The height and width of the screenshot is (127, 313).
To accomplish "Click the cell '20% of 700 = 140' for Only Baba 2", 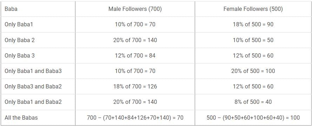I will tap(135, 40).
